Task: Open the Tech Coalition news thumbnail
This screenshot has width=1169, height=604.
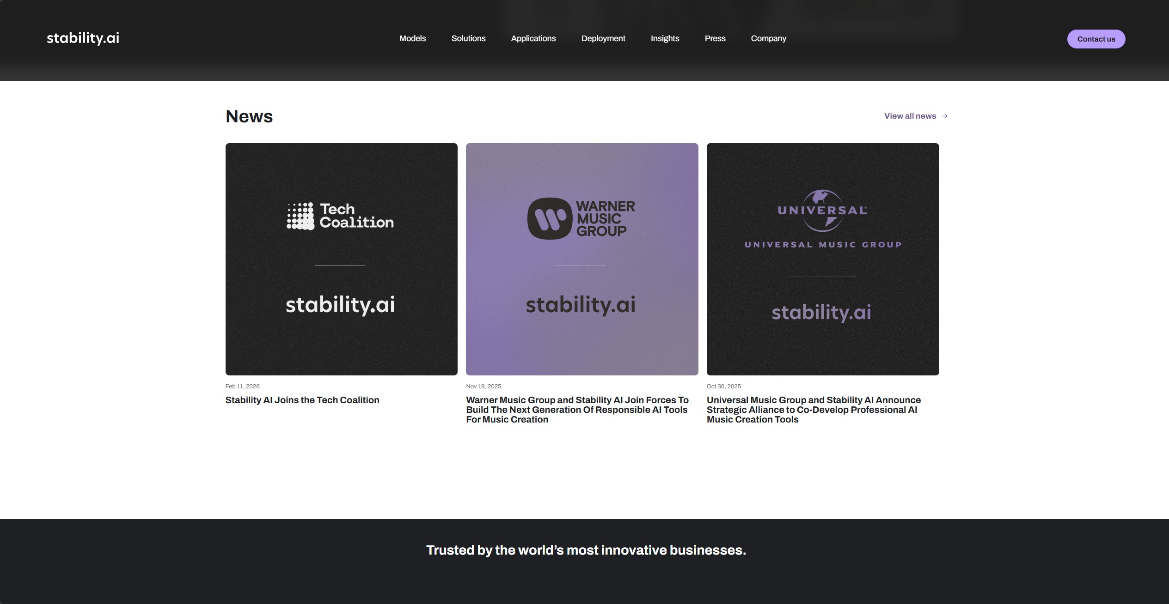Action: click(341, 259)
